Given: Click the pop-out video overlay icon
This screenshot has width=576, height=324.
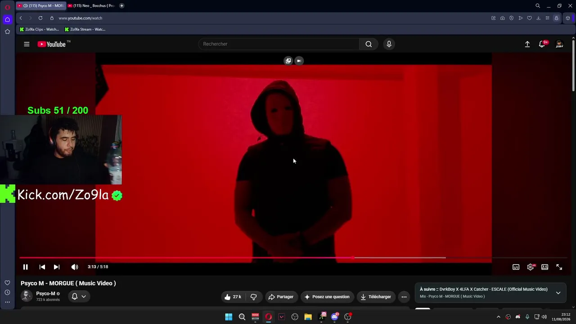Looking at the screenshot, I should (288, 61).
